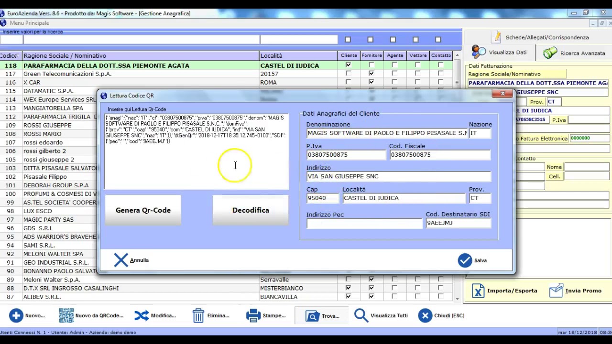Click scroll-down arrow of customer list
612x344 pixels.
(458, 299)
